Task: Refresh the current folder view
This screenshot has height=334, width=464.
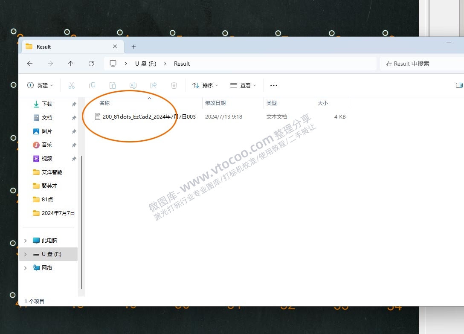Action: (x=91, y=64)
